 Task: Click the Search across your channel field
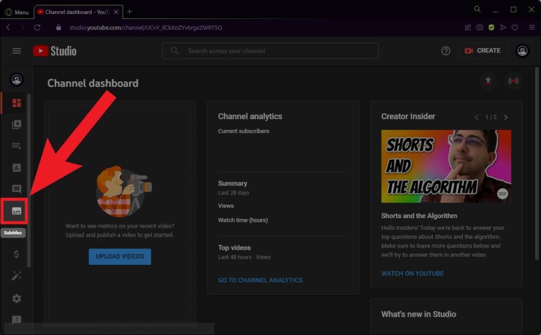click(276, 51)
